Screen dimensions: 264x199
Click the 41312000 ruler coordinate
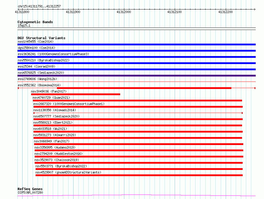click(x=124, y=12)
